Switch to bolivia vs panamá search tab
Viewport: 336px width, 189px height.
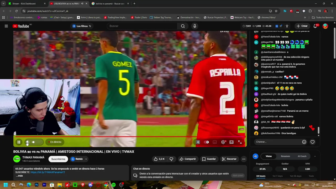110,4
